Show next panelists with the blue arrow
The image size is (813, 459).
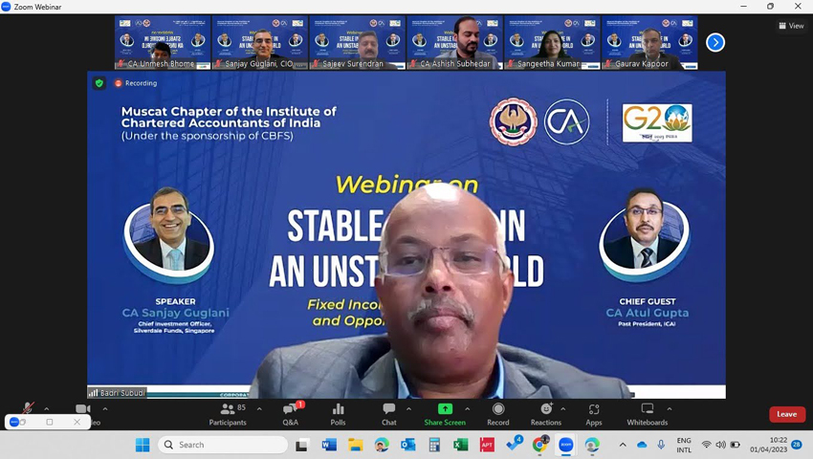715,42
